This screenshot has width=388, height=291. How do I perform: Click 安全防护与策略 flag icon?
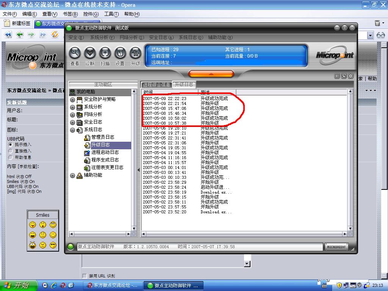(80, 100)
